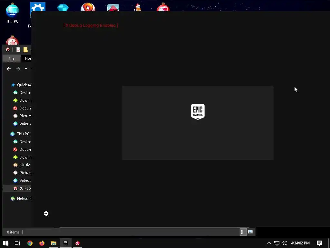Click Properties icon in Explorer quick access toolbar
The height and width of the screenshot is (248, 330).
18,50
